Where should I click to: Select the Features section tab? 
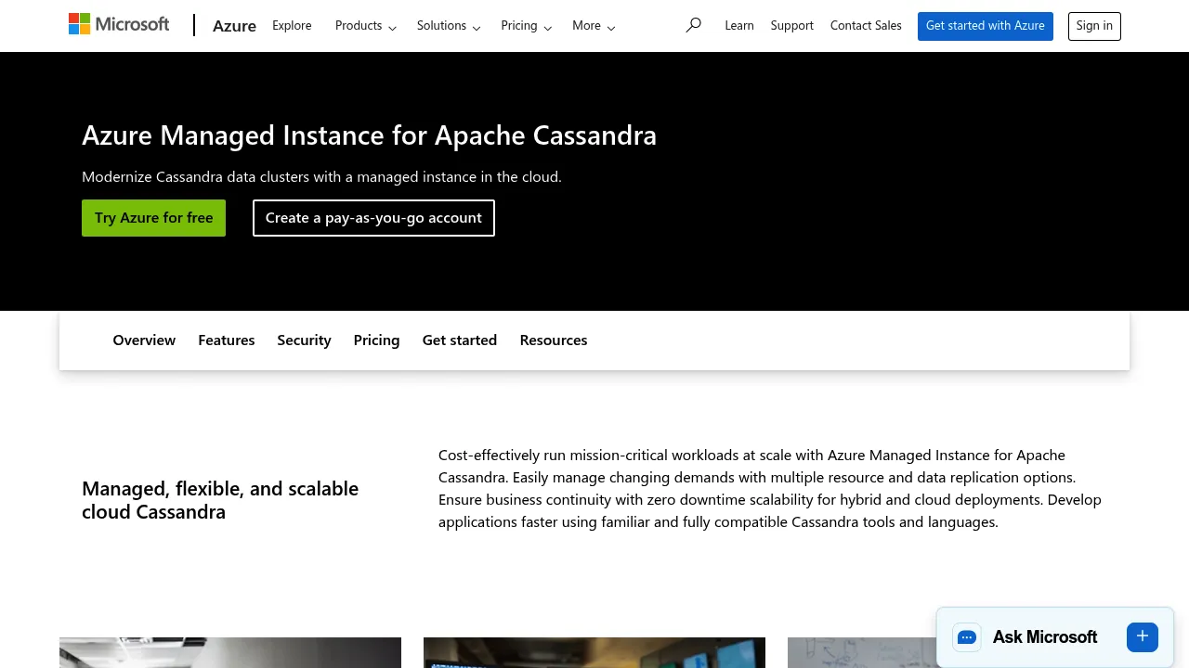click(227, 340)
